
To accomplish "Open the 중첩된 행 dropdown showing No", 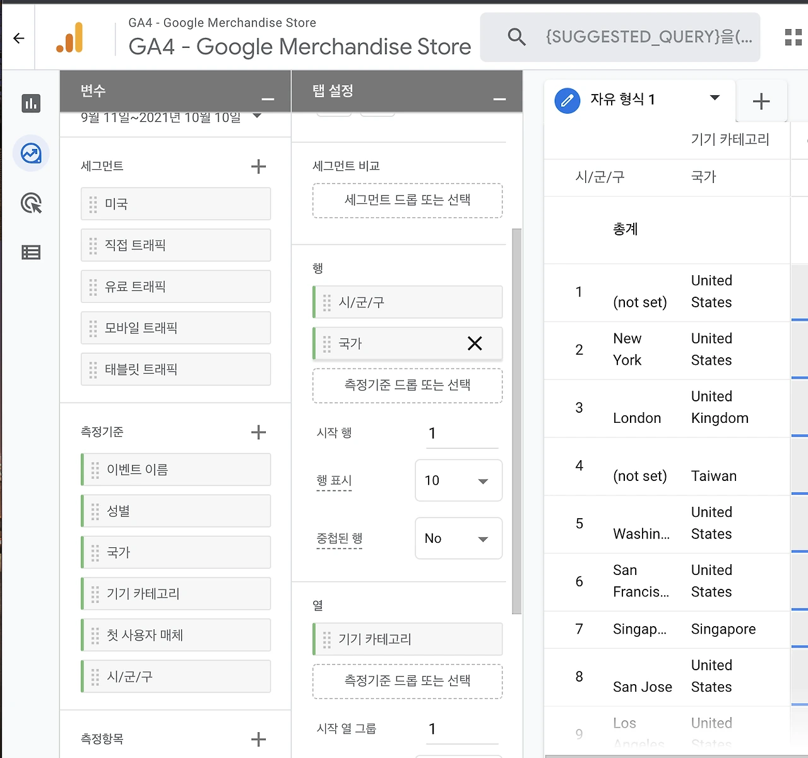I will pos(459,538).
